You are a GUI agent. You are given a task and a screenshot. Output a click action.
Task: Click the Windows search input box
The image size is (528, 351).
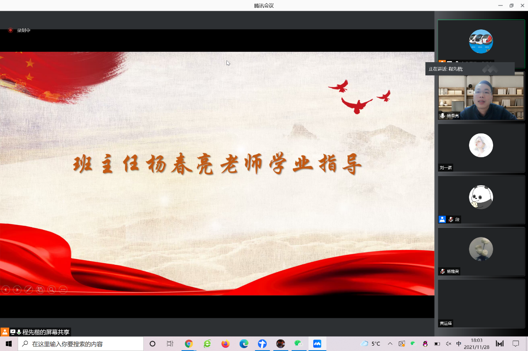click(81, 344)
